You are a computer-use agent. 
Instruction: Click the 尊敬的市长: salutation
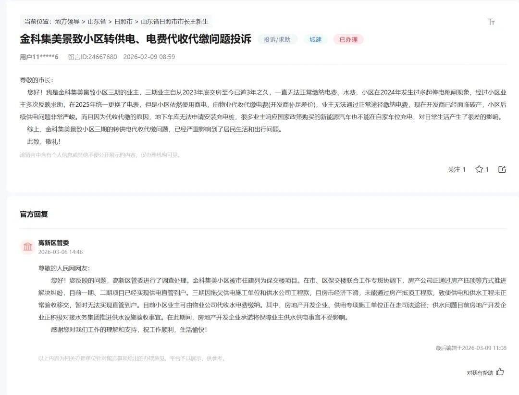pyautogui.click(x=37, y=80)
